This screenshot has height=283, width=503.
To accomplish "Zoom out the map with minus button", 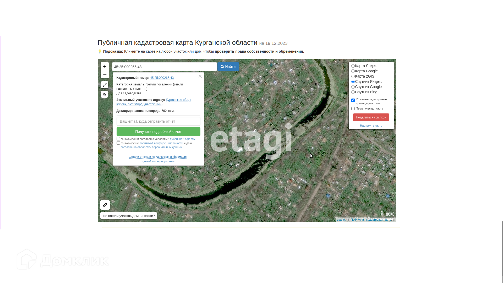I will 105,74.
